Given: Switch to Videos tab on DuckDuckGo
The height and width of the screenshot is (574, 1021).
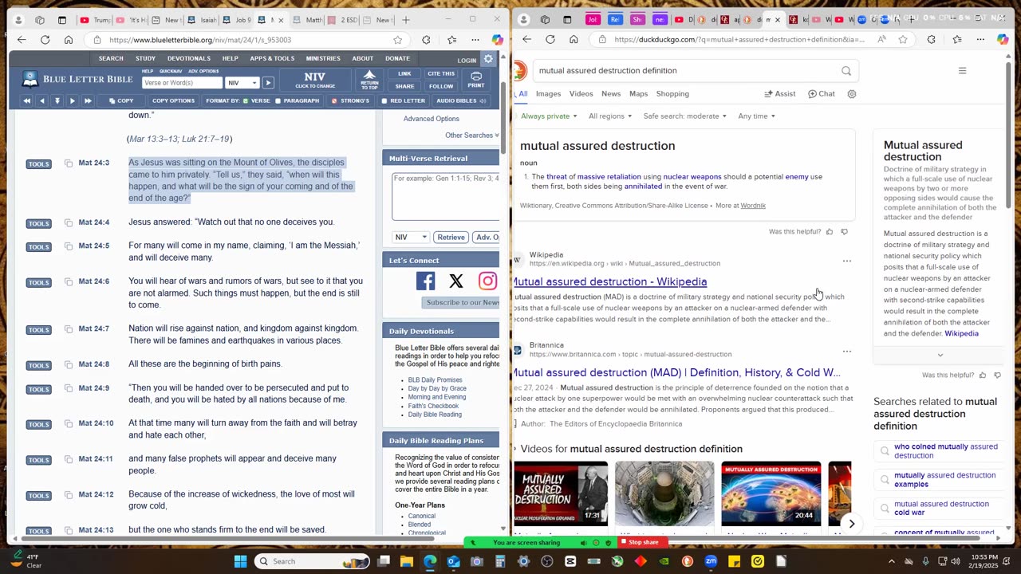Looking at the screenshot, I should tap(581, 94).
